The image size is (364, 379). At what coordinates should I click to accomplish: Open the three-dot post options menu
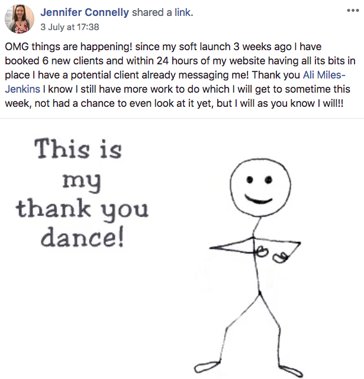click(x=350, y=12)
